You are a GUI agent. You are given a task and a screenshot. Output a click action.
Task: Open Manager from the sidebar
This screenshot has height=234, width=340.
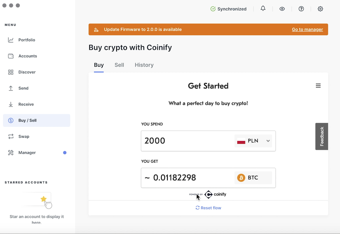(37, 153)
